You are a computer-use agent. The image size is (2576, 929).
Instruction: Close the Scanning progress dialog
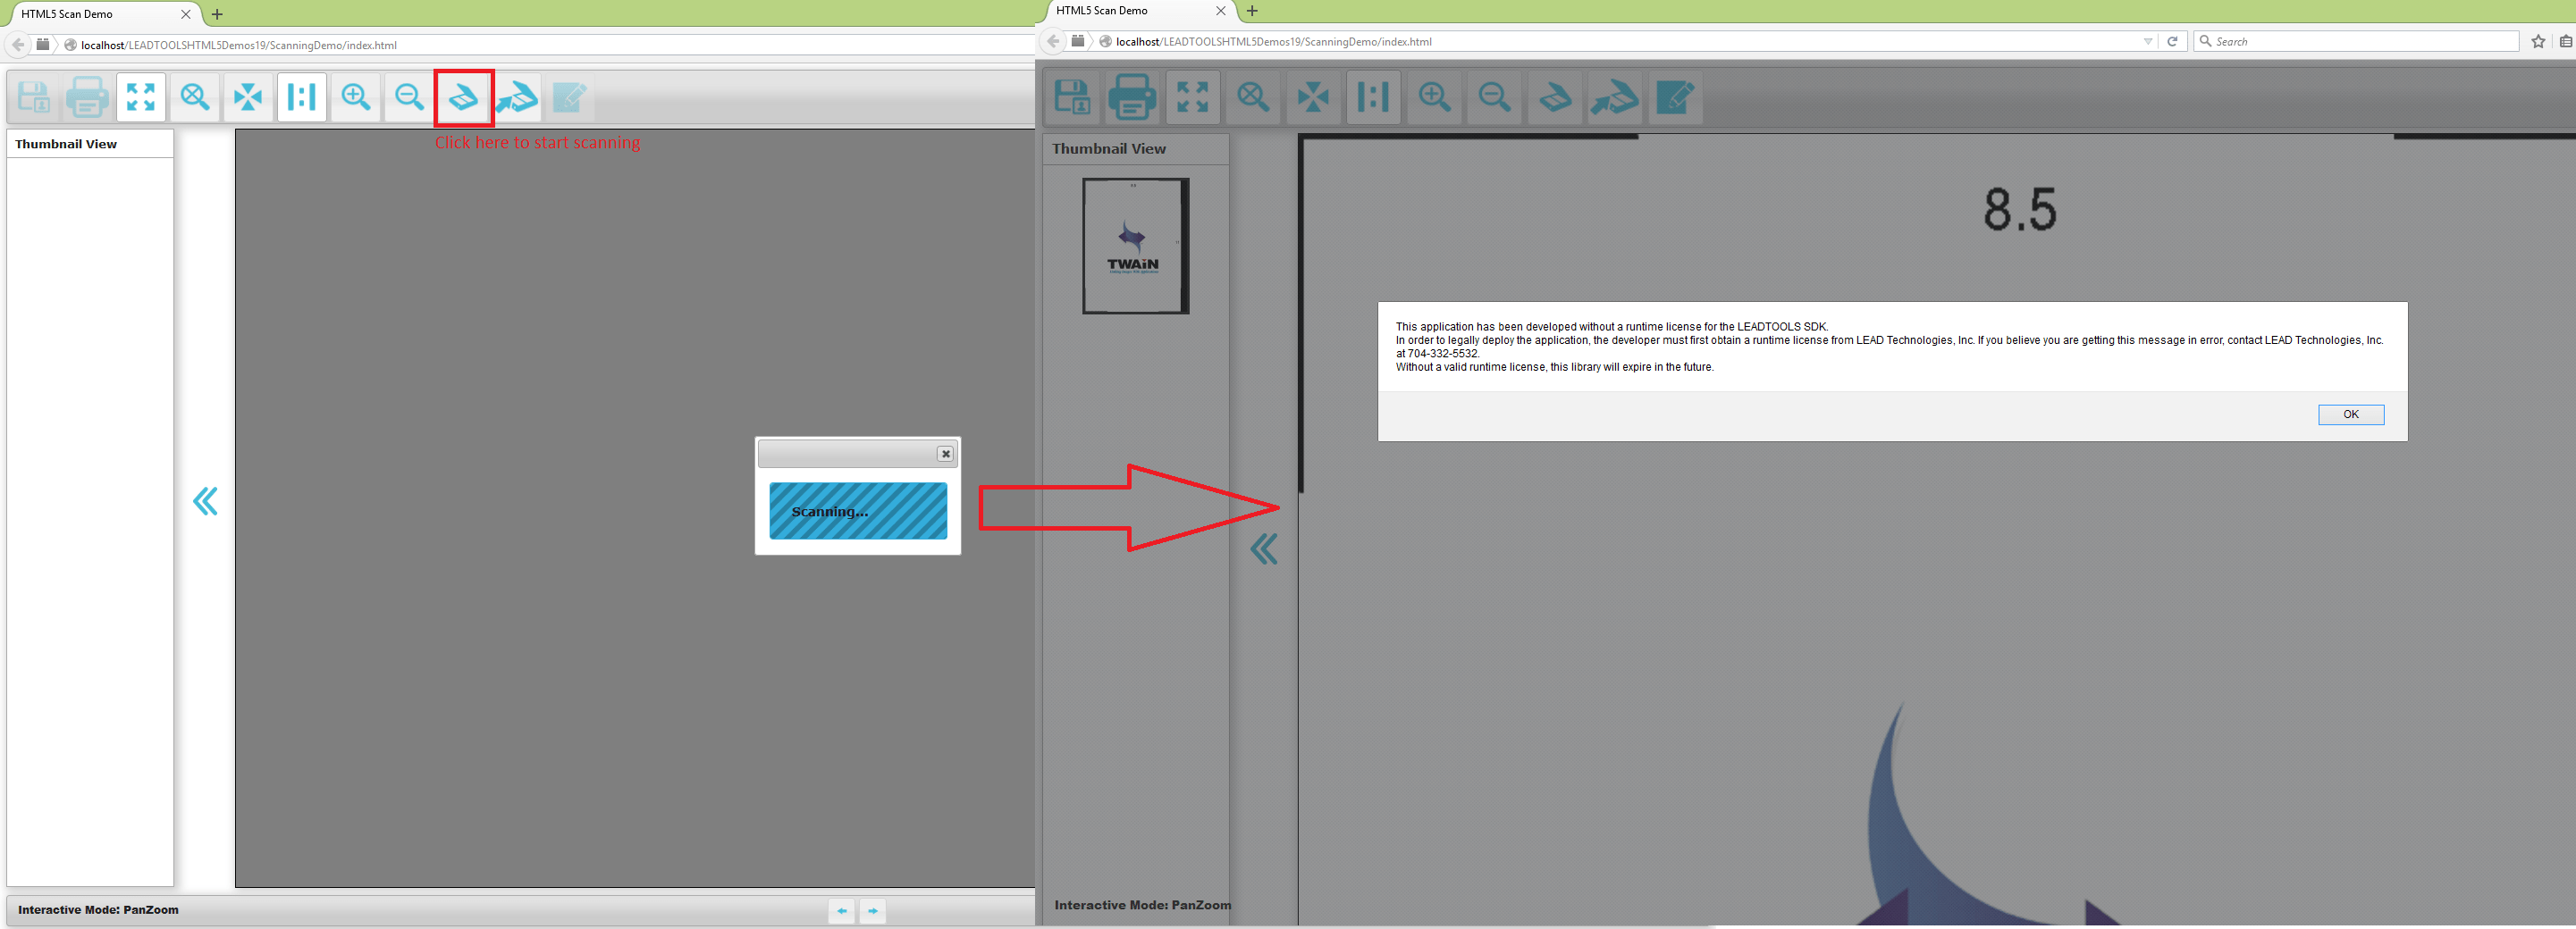pyautogui.click(x=945, y=454)
